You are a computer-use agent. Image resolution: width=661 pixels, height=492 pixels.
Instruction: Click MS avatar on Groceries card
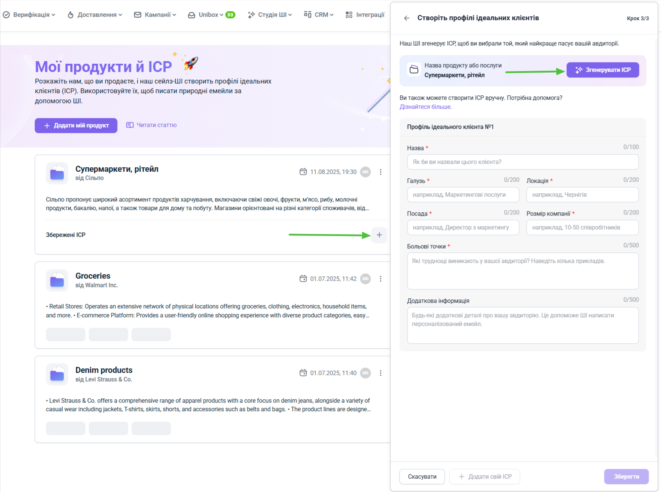tap(365, 279)
